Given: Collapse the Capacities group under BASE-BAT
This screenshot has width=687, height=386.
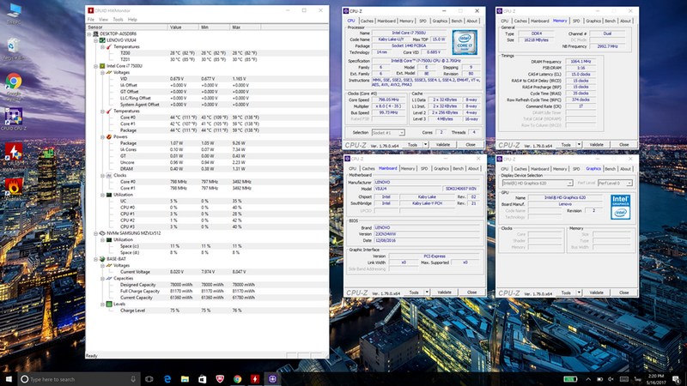Looking at the screenshot, I should [x=102, y=278].
